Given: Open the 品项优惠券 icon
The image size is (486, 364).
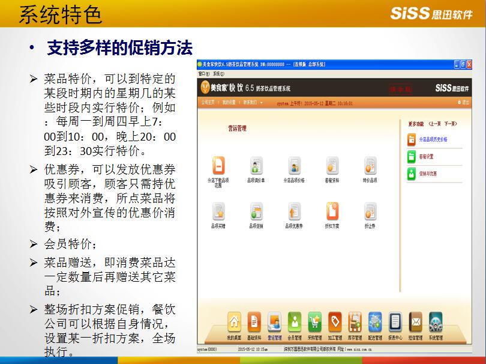Looking at the screenshot, I should coord(294,211).
